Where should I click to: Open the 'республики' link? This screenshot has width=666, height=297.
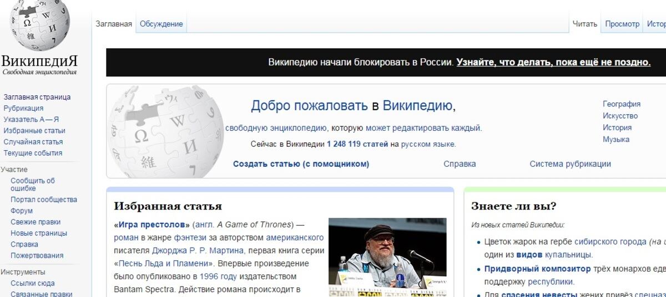[x=551, y=281]
